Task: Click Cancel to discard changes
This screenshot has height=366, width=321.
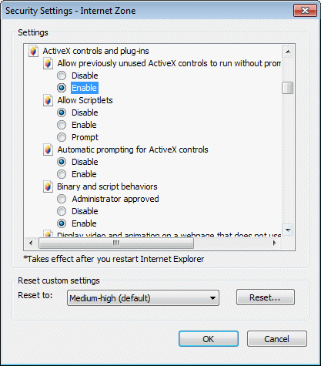Action: click(x=277, y=339)
